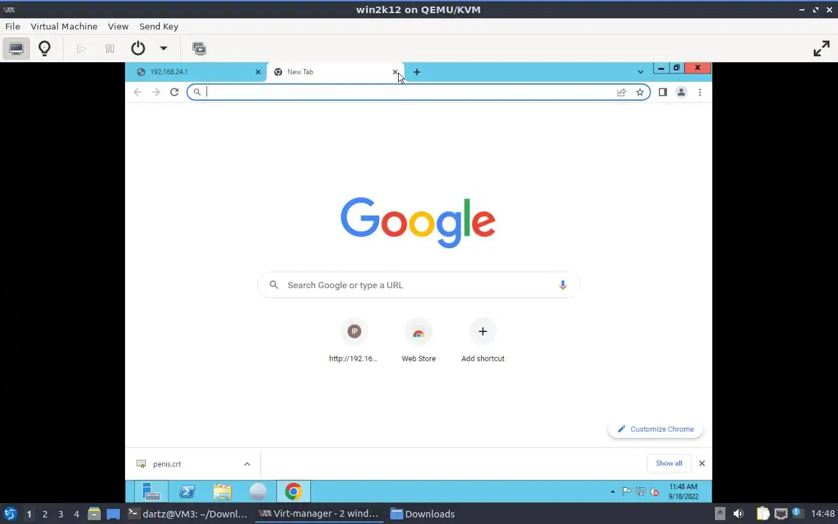Image resolution: width=838 pixels, height=524 pixels.
Task: Expand the Chrome tab search chevron
Action: coord(640,72)
